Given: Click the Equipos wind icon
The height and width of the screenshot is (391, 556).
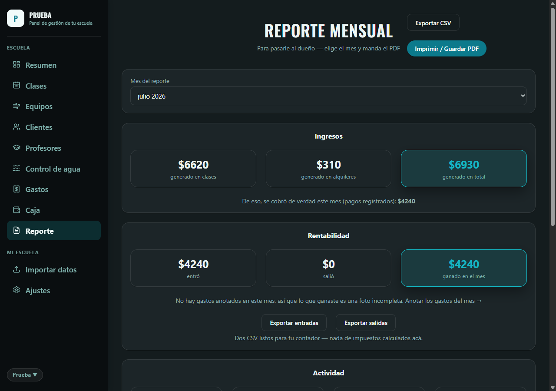Looking at the screenshot, I should [17, 106].
